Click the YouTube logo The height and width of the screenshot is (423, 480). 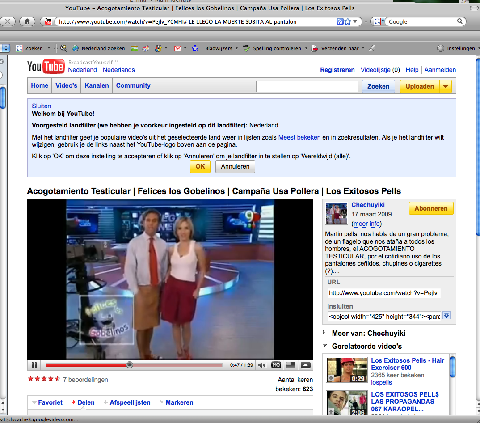coord(46,66)
